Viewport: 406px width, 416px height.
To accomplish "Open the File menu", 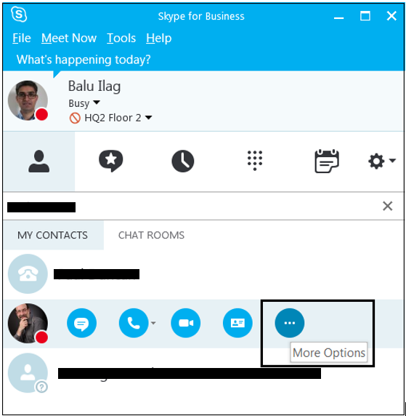I will [x=22, y=39].
